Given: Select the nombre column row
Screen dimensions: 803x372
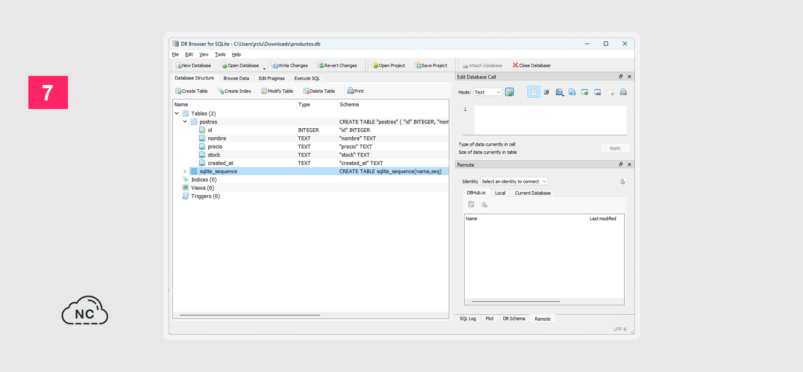Looking at the screenshot, I should [310, 138].
